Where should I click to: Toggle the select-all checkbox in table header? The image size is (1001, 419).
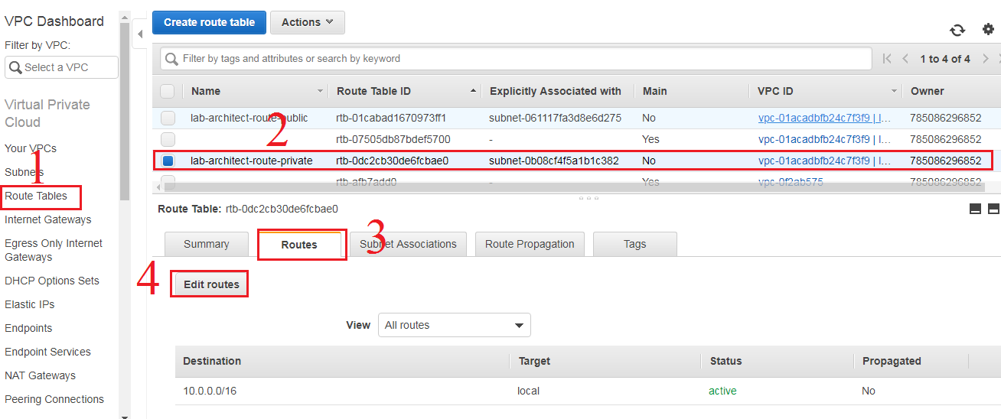pyautogui.click(x=168, y=92)
